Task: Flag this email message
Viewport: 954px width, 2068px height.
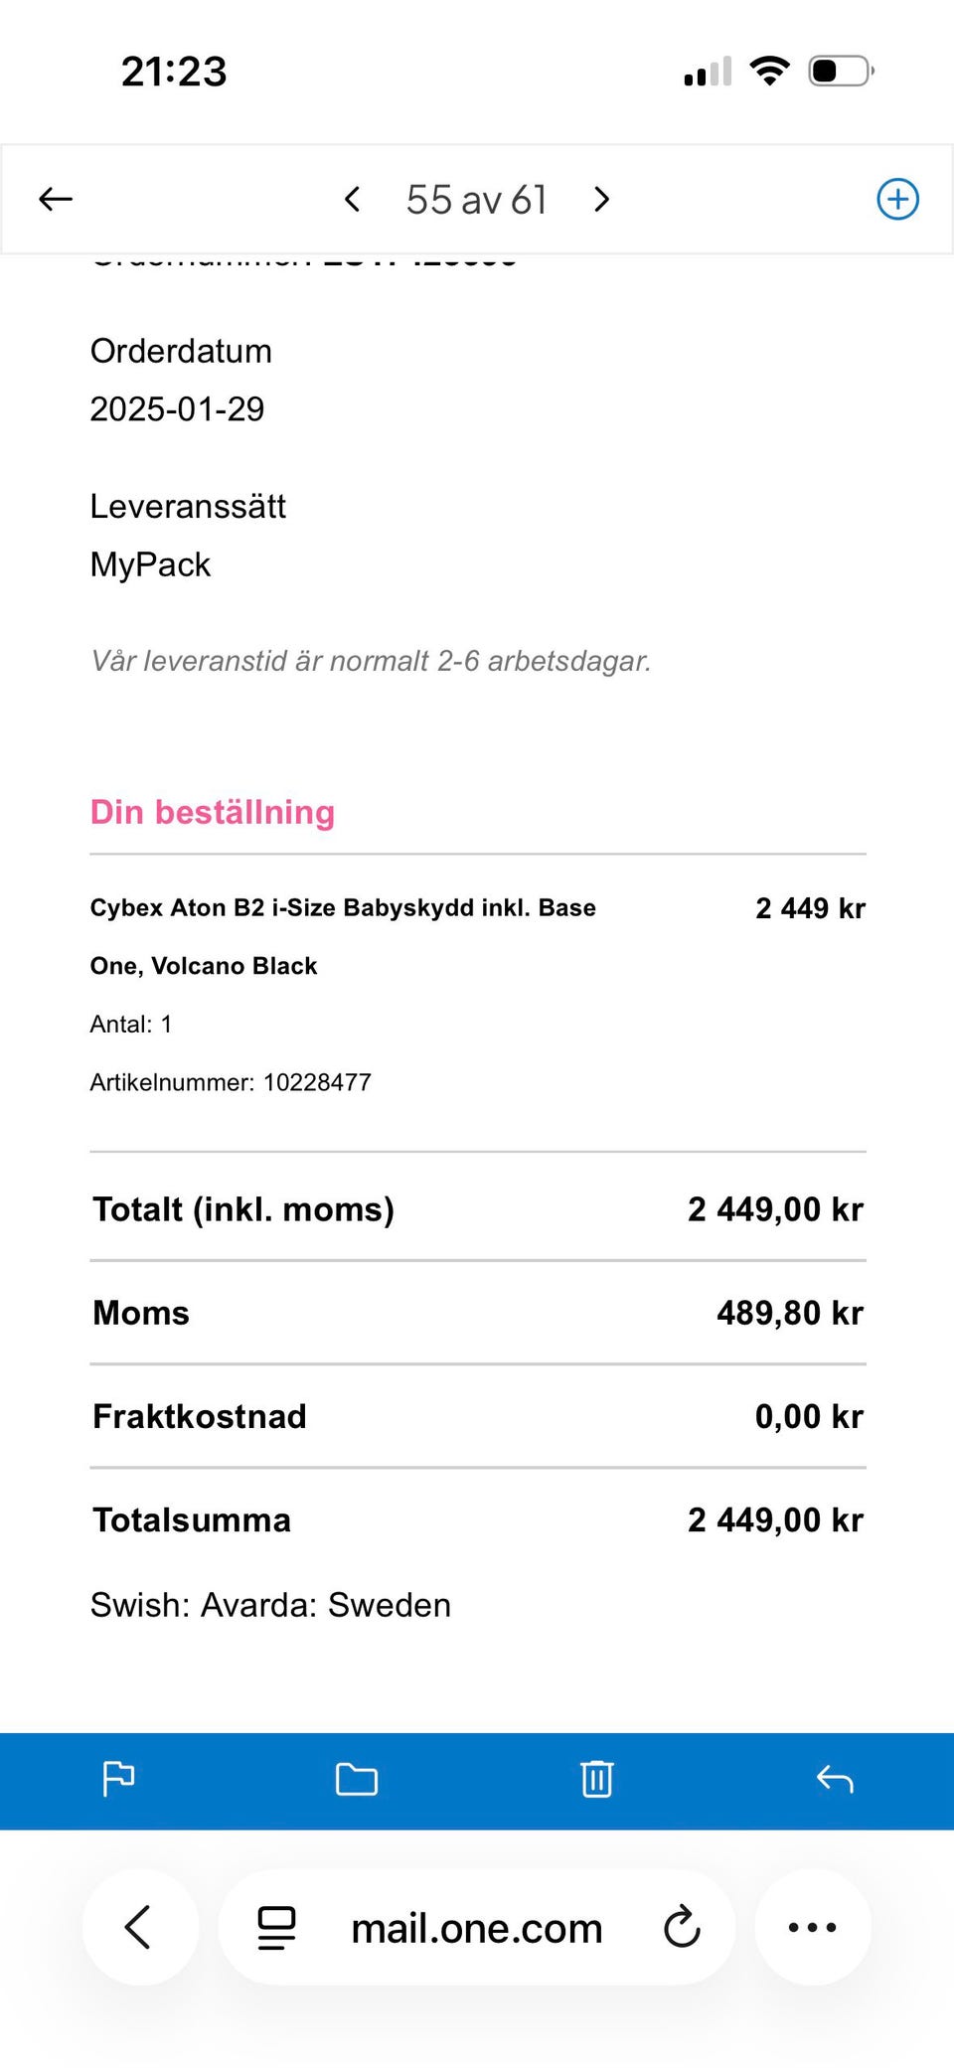Action: (x=118, y=1779)
